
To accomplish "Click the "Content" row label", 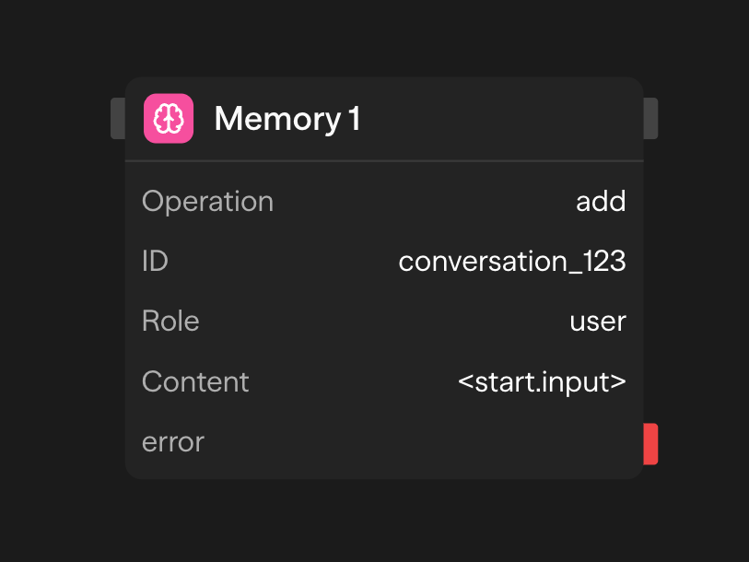I will [195, 381].
